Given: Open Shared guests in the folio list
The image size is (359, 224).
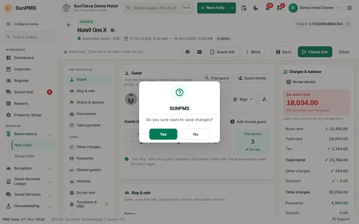Looking at the screenshot, I should [89, 170].
